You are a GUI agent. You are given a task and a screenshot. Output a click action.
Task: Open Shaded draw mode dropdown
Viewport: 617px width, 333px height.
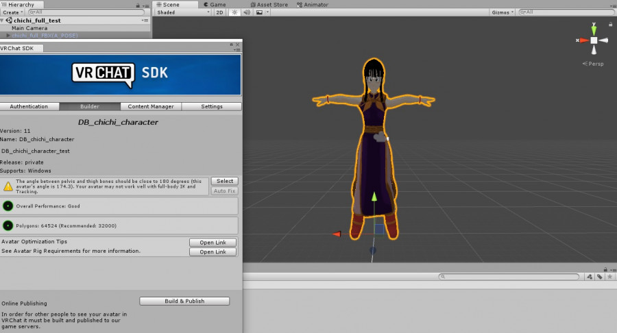point(183,12)
